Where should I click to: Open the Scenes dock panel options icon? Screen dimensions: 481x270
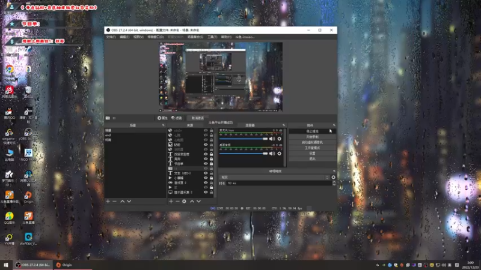[x=163, y=125]
